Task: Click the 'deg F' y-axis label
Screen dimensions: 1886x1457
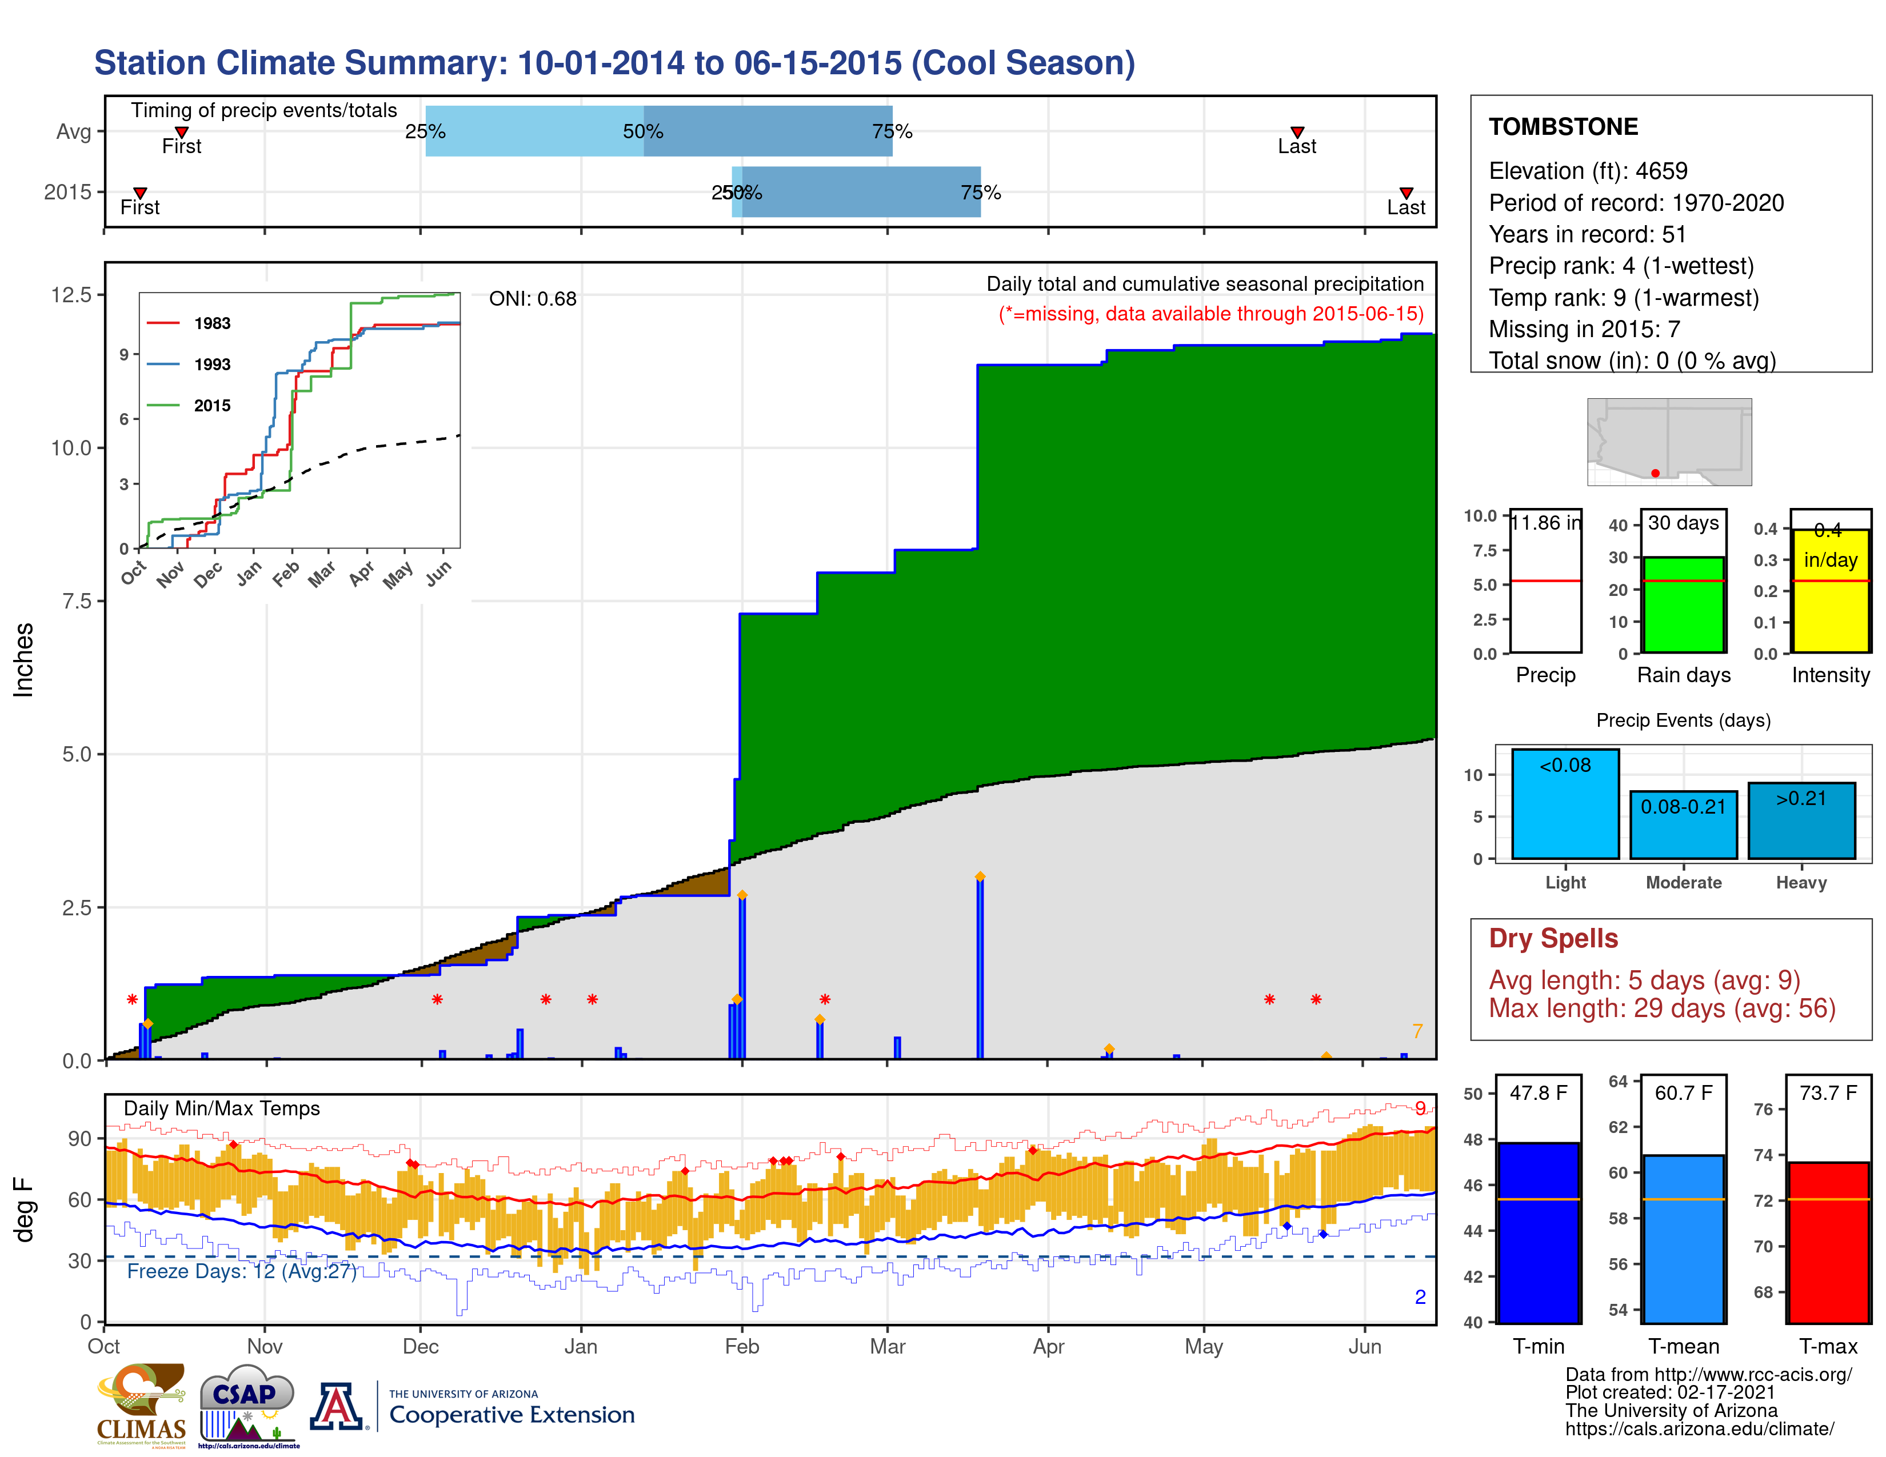Action: [23, 1209]
